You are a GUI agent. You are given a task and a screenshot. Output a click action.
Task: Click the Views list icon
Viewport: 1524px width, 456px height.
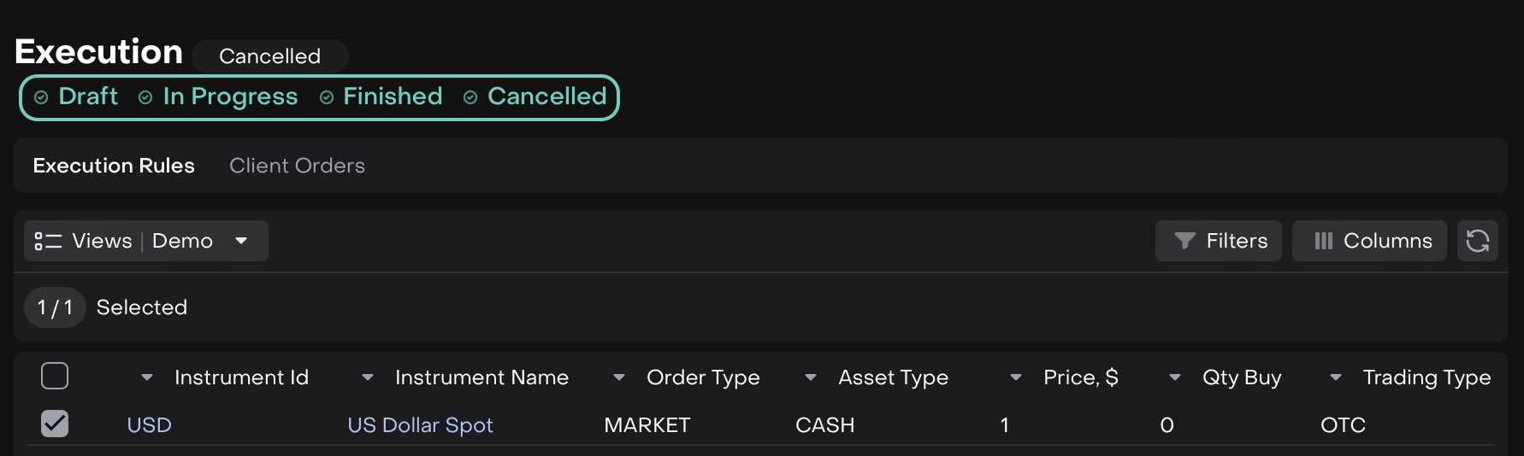point(48,242)
